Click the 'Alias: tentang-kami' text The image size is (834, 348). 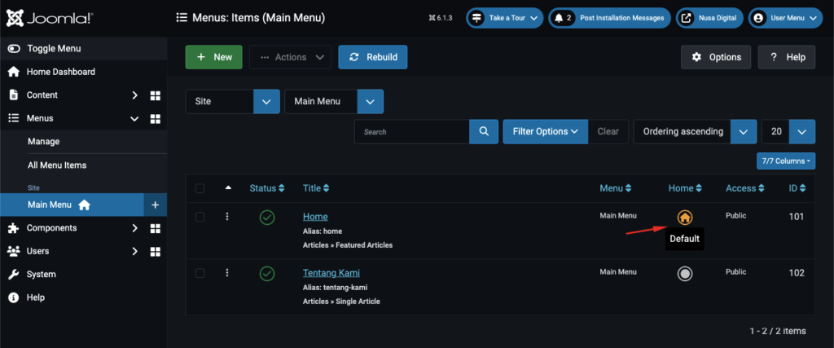click(335, 288)
